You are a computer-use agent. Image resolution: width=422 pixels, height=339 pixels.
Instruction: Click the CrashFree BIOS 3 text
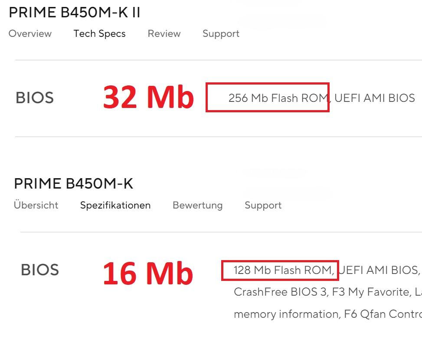(x=280, y=292)
